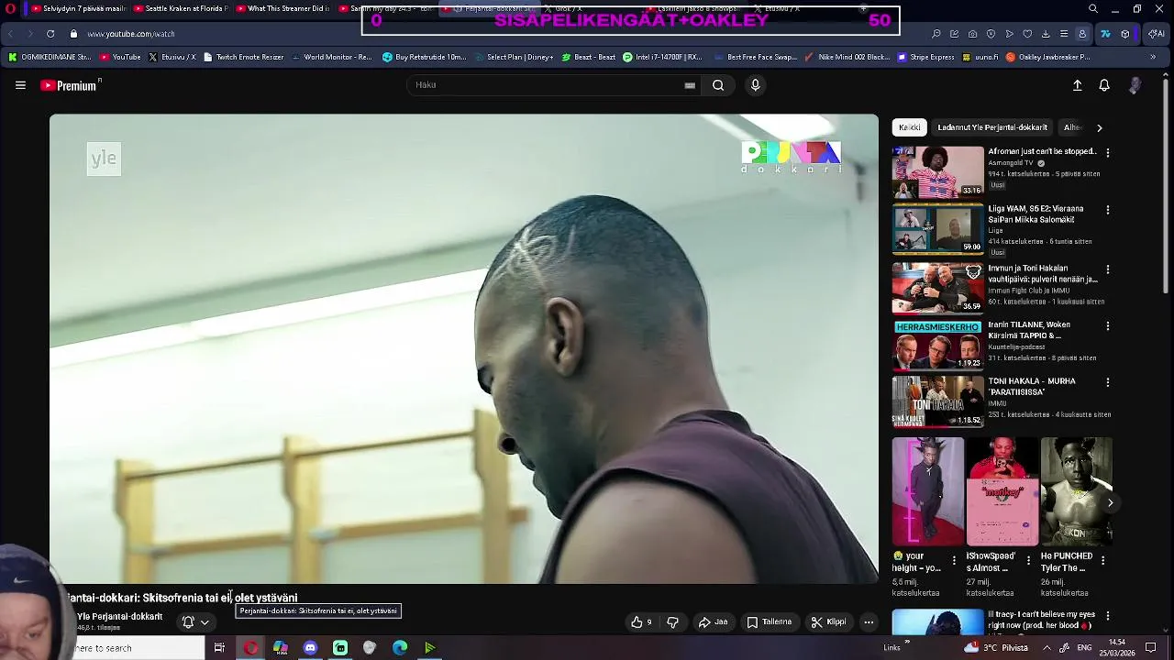1174x660 pixels.
Task: Open Liiga WAM, S6 E2 video title
Action: 1036,214
